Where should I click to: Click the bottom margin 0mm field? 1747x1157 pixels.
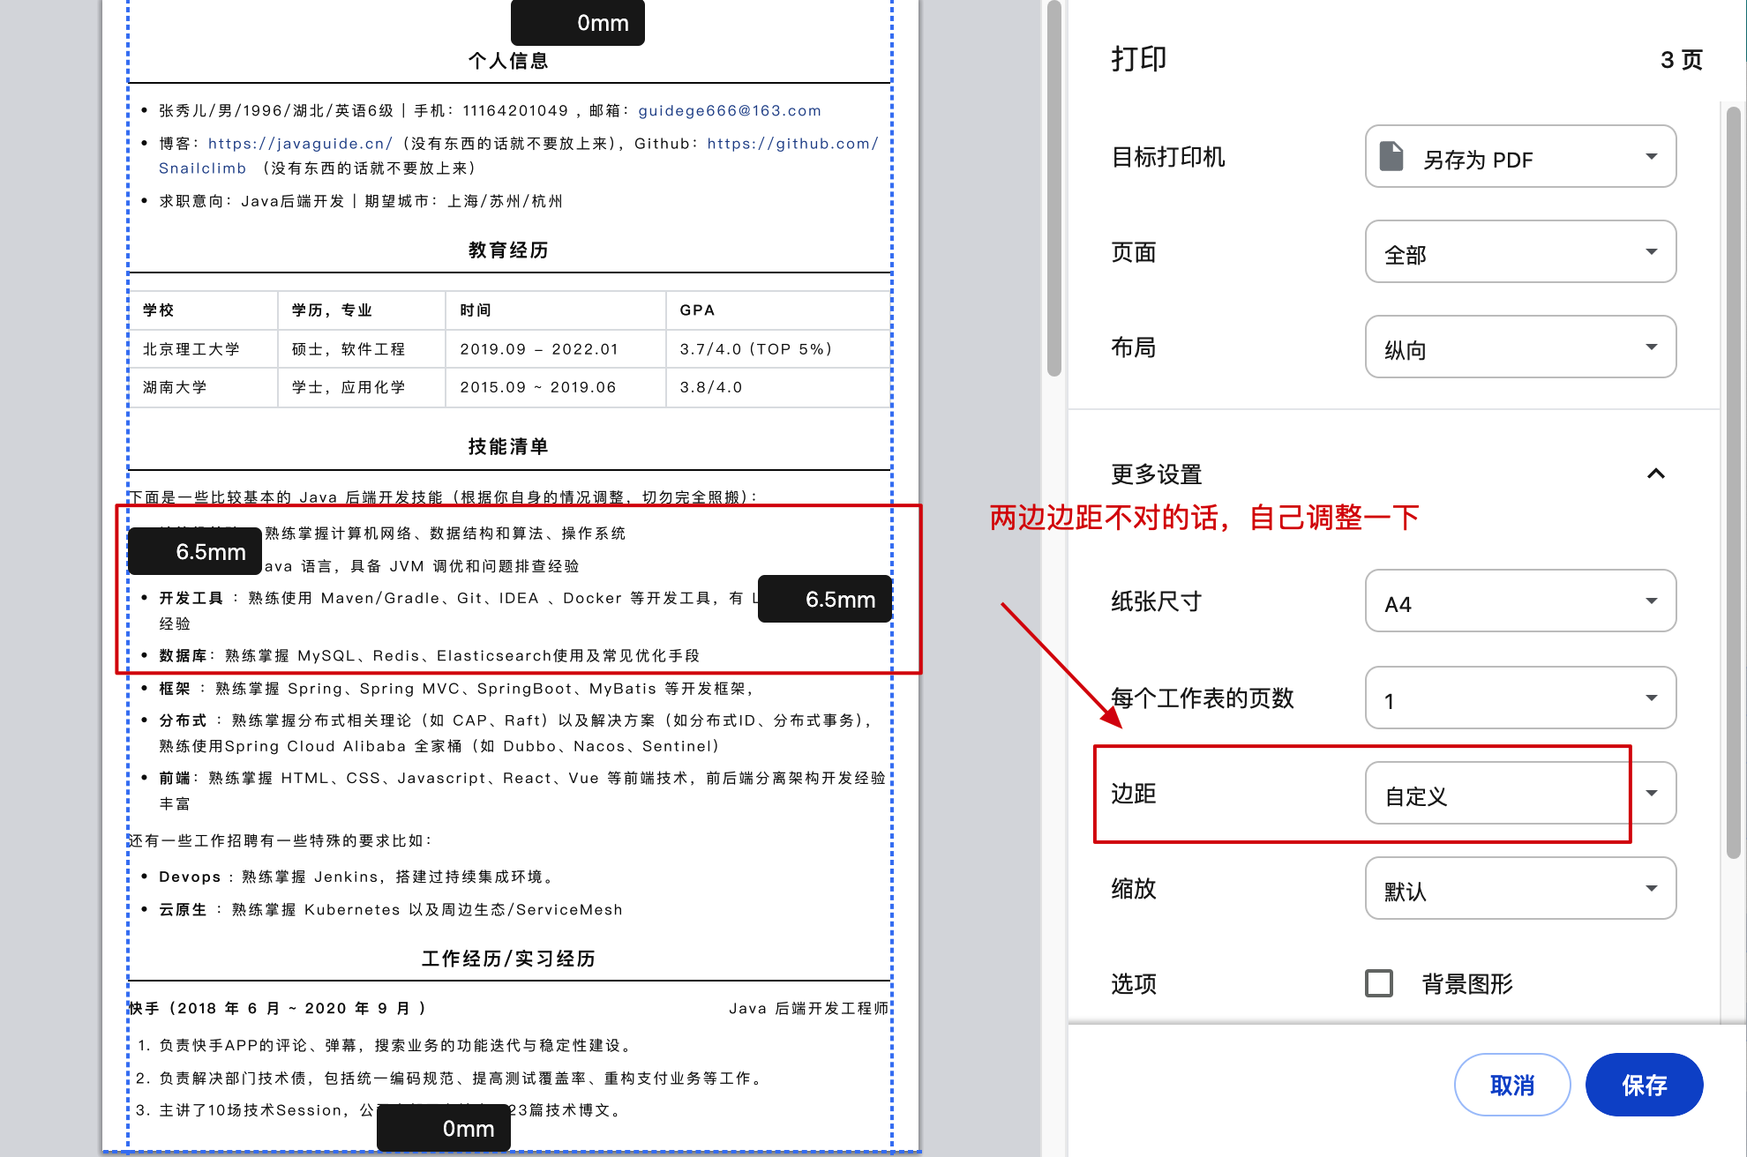444,1129
